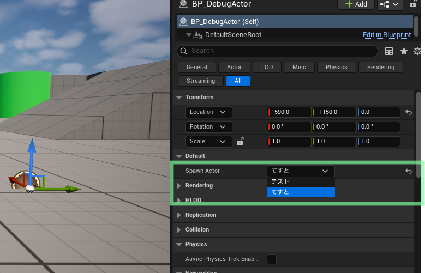Collapse the Physics section
This screenshot has width=425, height=273.
tap(179, 245)
